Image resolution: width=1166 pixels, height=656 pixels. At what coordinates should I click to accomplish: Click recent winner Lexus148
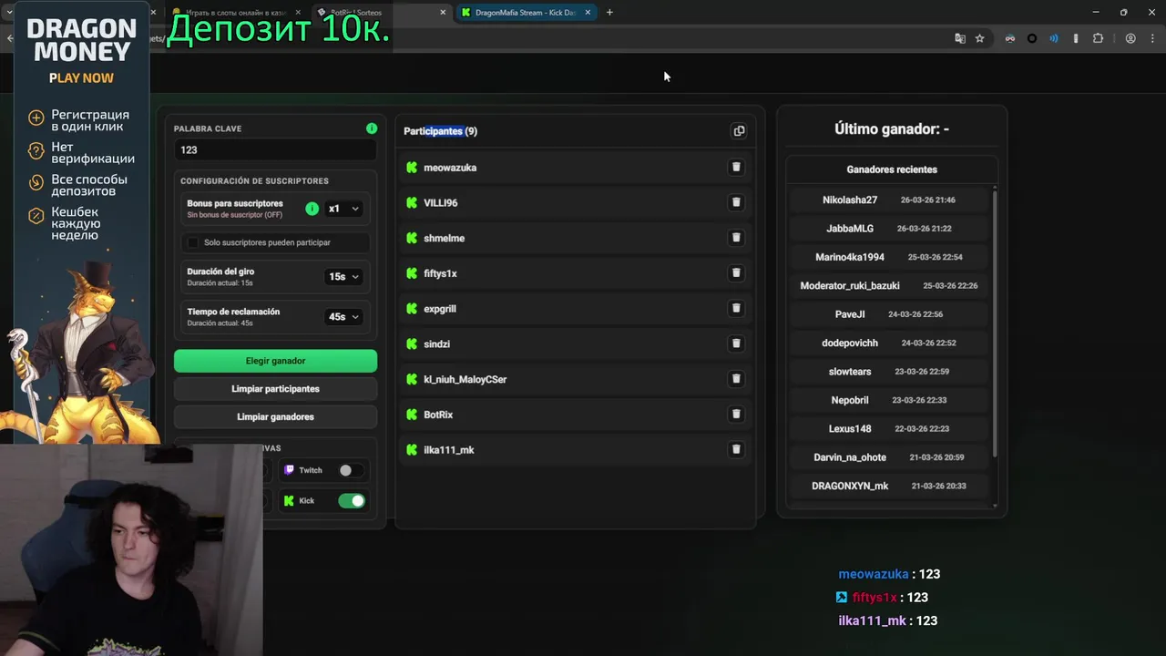[x=850, y=429]
